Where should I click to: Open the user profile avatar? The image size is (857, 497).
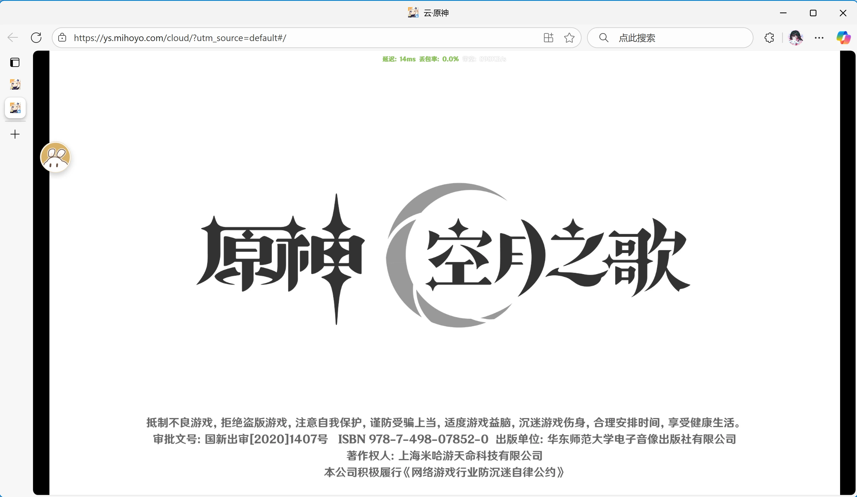tap(795, 37)
